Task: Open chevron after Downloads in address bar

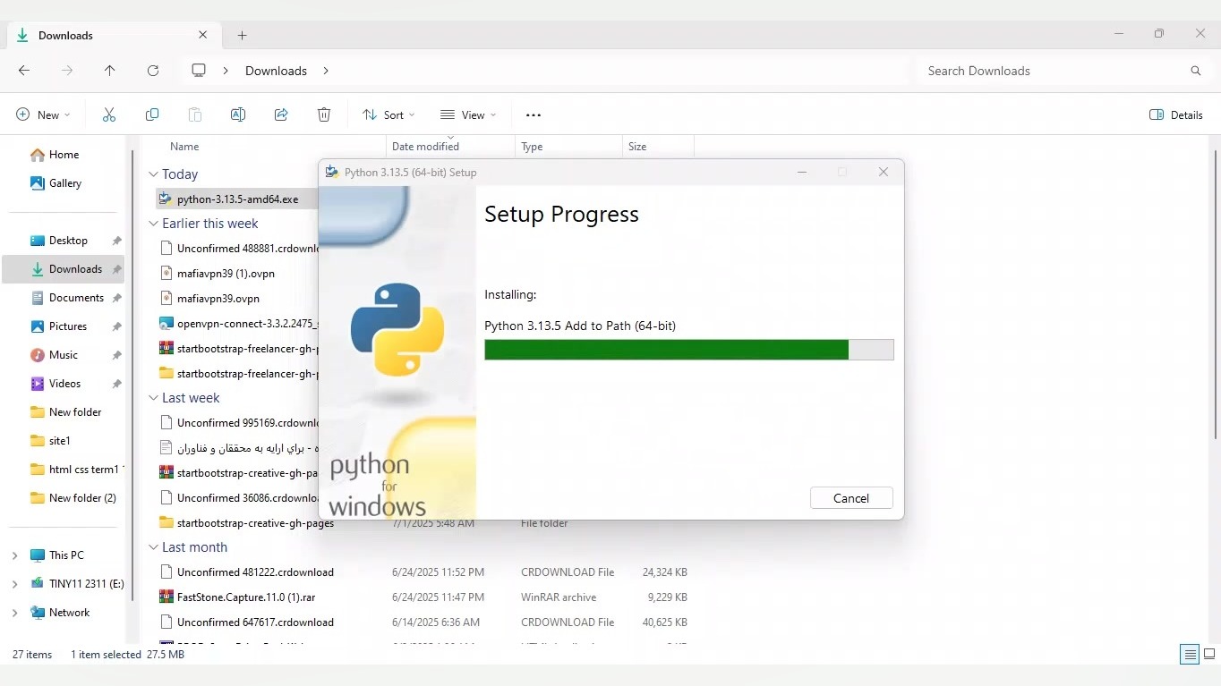Action: [x=326, y=71]
